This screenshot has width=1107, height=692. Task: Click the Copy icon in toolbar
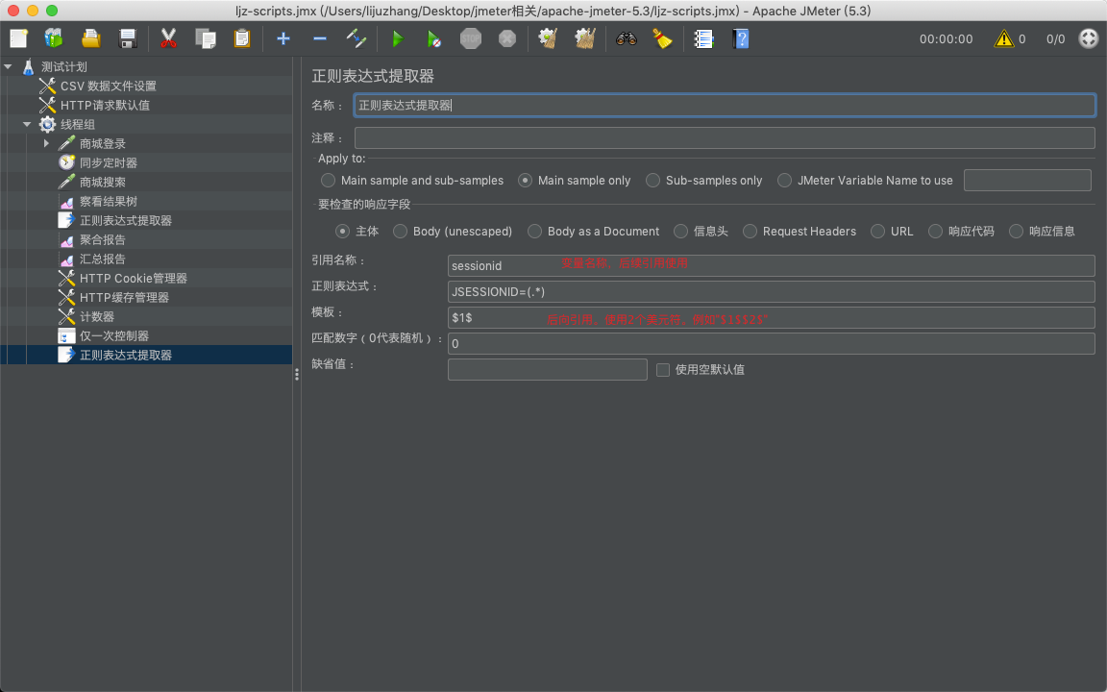coord(206,38)
